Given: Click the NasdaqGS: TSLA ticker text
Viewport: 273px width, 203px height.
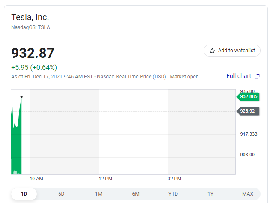Looking at the screenshot, I should tap(30, 27).
